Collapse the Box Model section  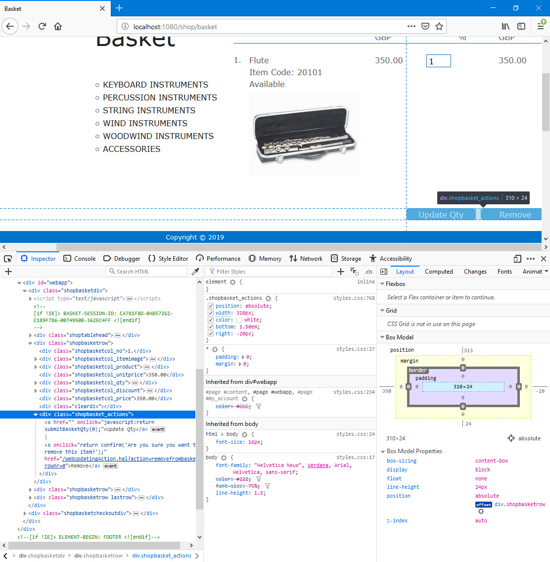[x=382, y=337]
